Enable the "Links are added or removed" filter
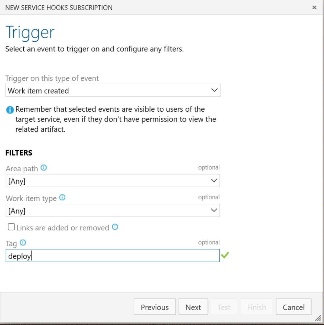Viewport: 324px width, 325px height. (x=11, y=227)
